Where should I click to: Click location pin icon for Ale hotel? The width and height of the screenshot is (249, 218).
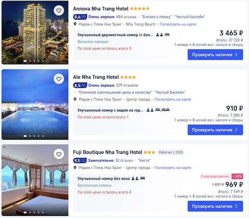(x=75, y=99)
